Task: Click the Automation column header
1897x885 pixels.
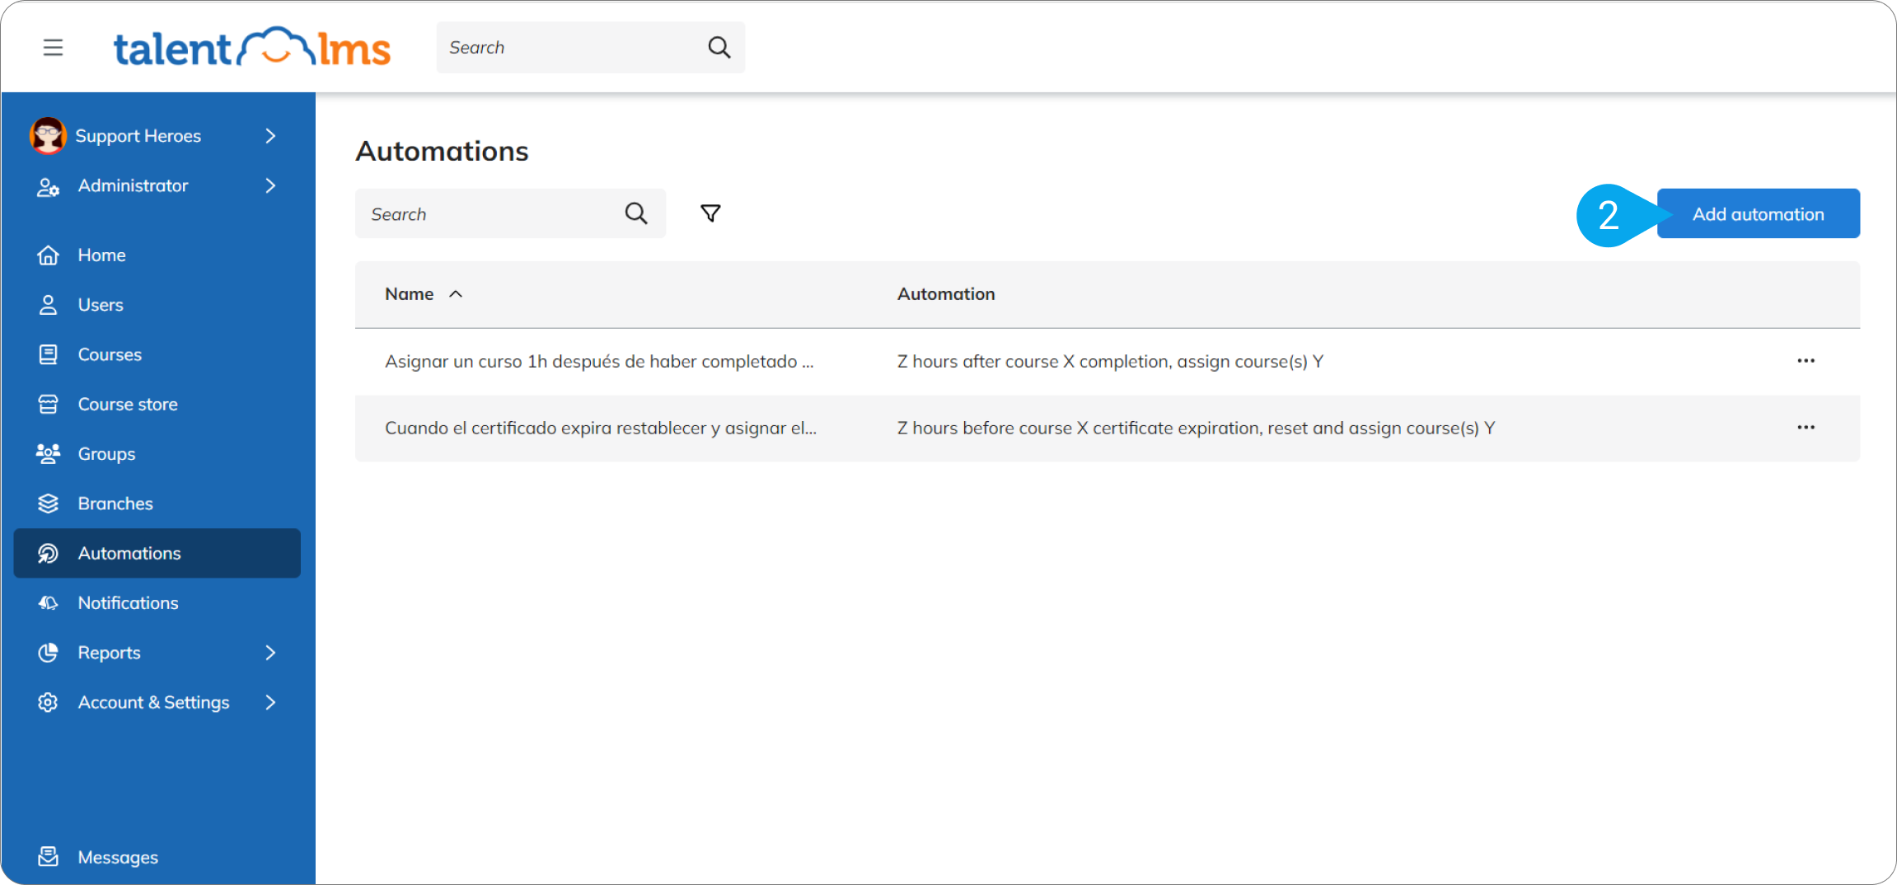Action: (946, 294)
